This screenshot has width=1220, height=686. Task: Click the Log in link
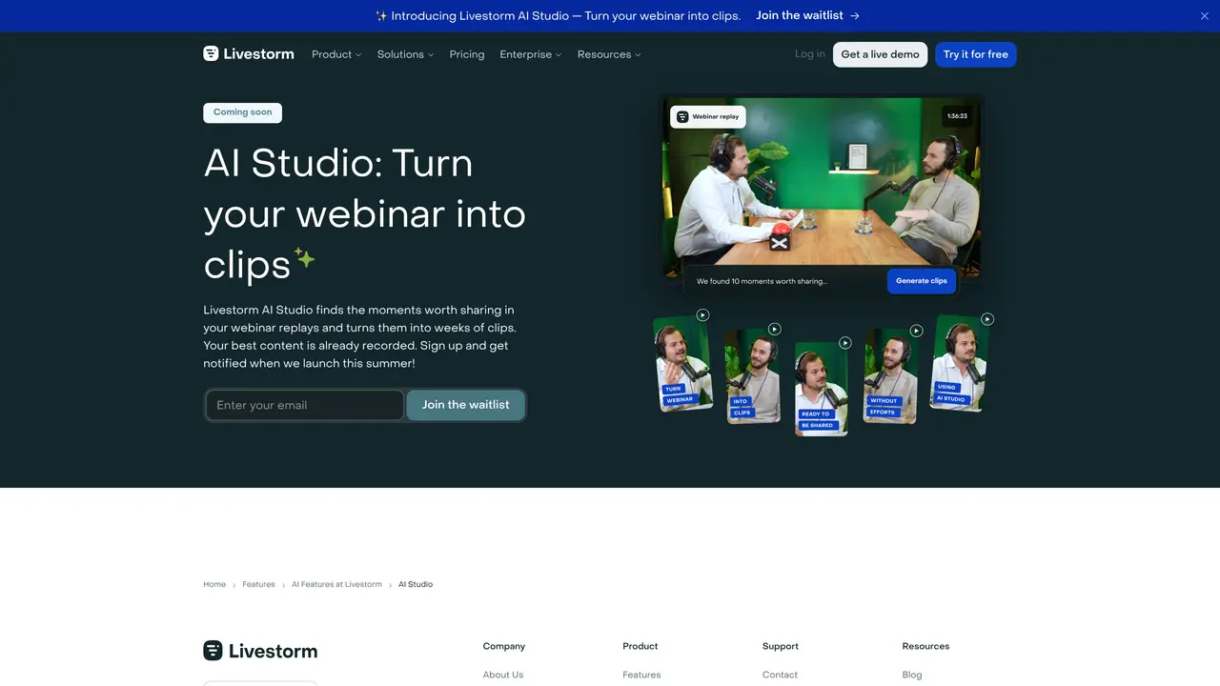point(810,54)
